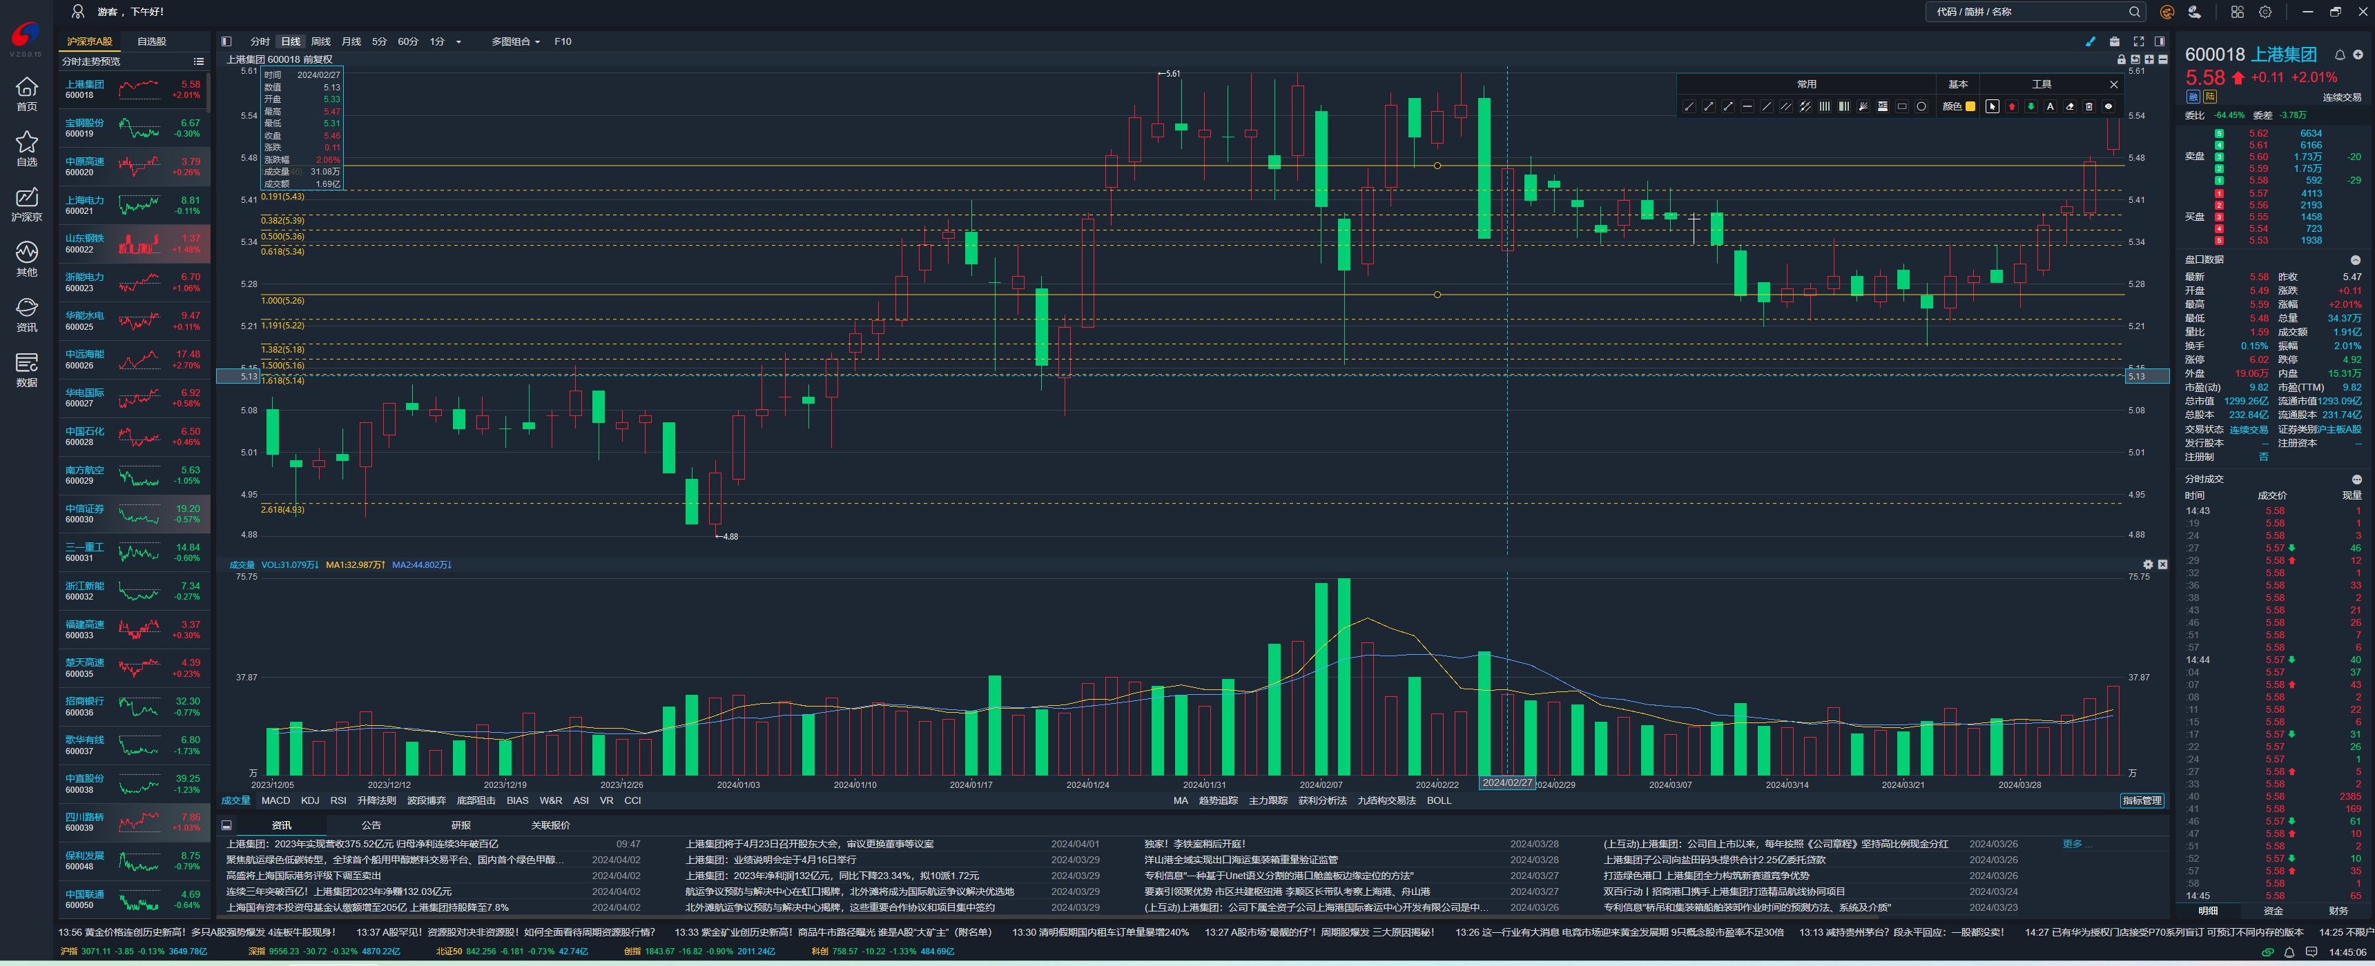This screenshot has width=2375, height=966.
Task: Click the chart reset undo icon
Action: (x=2135, y=59)
